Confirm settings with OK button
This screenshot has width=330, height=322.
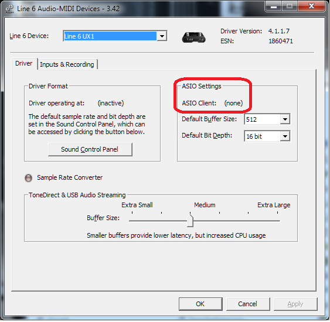(x=200, y=304)
